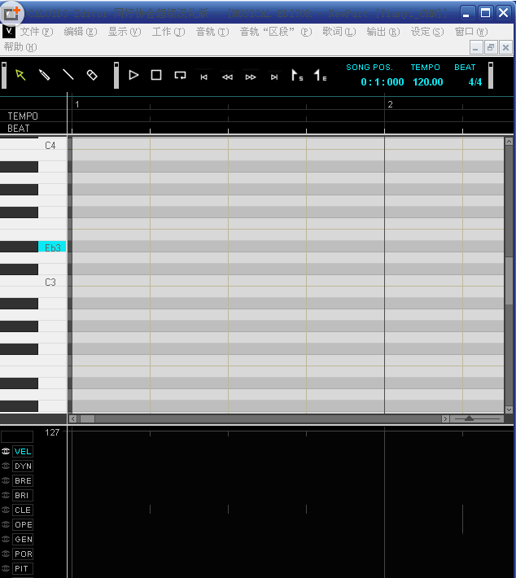Select the eraser tool
The height and width of the screenshot is (578, 516).
coord(92,75)
